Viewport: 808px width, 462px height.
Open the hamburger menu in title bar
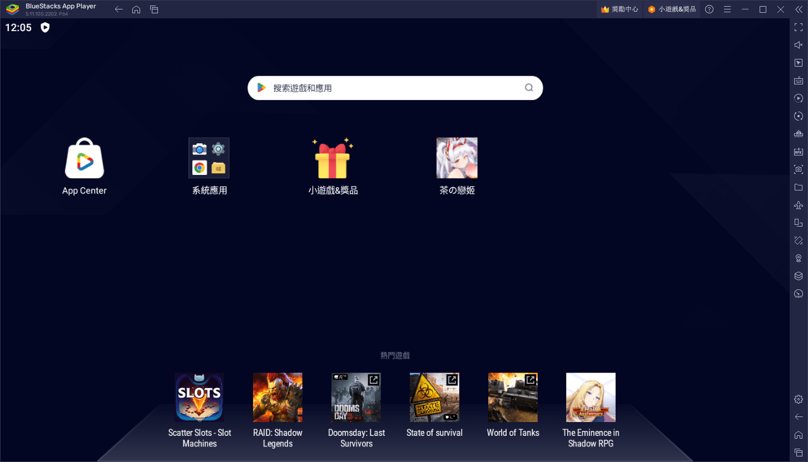[727, 9]
